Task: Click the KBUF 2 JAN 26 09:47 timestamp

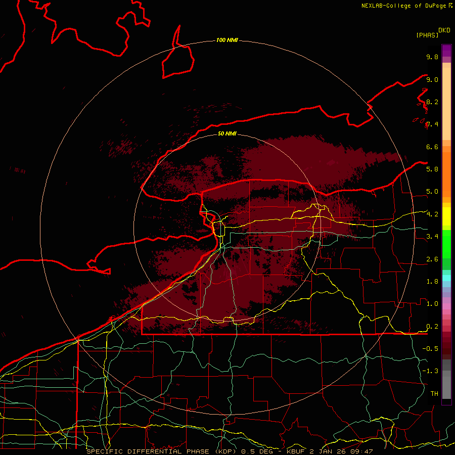Action: coord(330,451)
